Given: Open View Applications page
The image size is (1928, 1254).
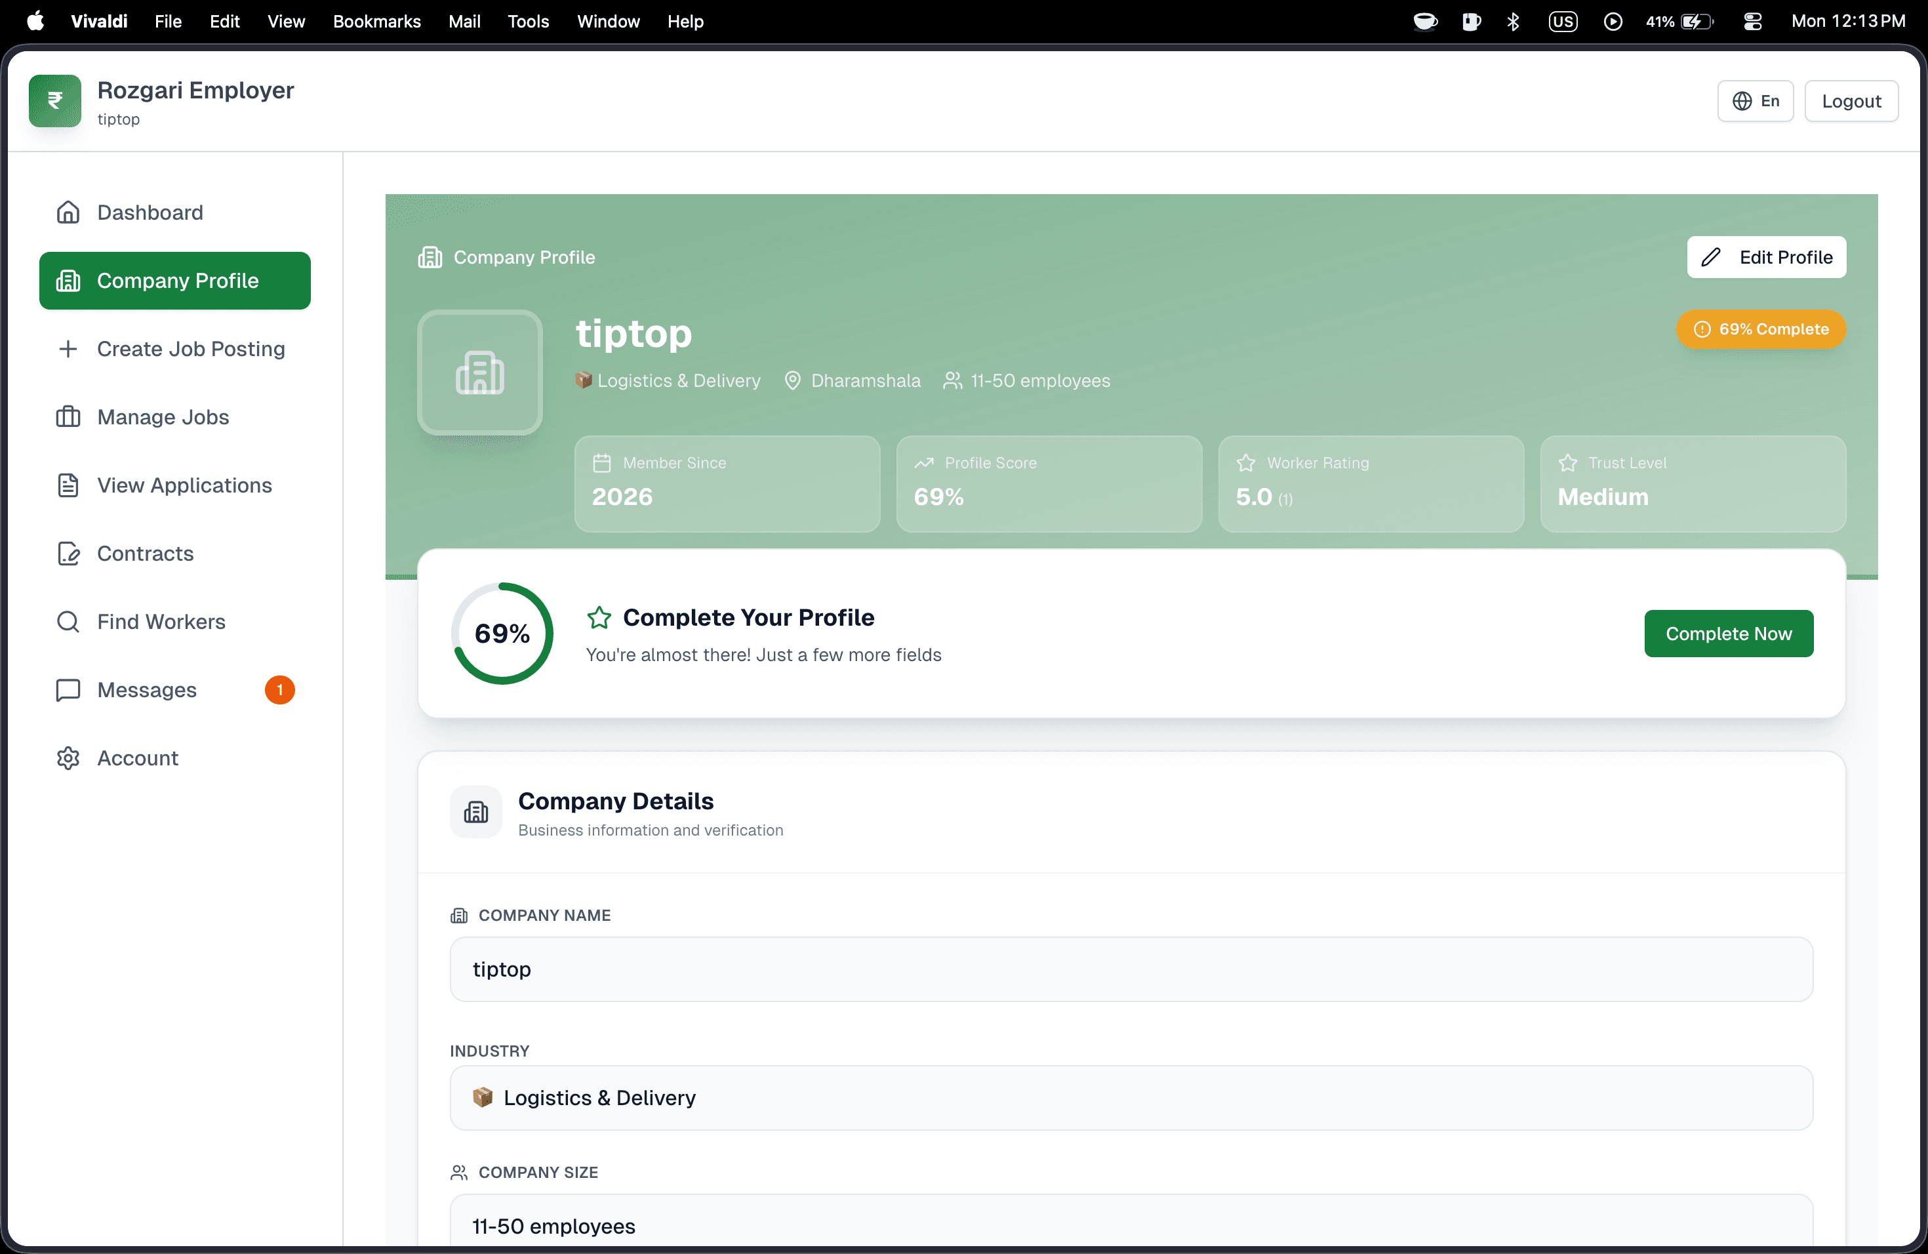Looking at the screenshot, I should [x=175, y=485].
